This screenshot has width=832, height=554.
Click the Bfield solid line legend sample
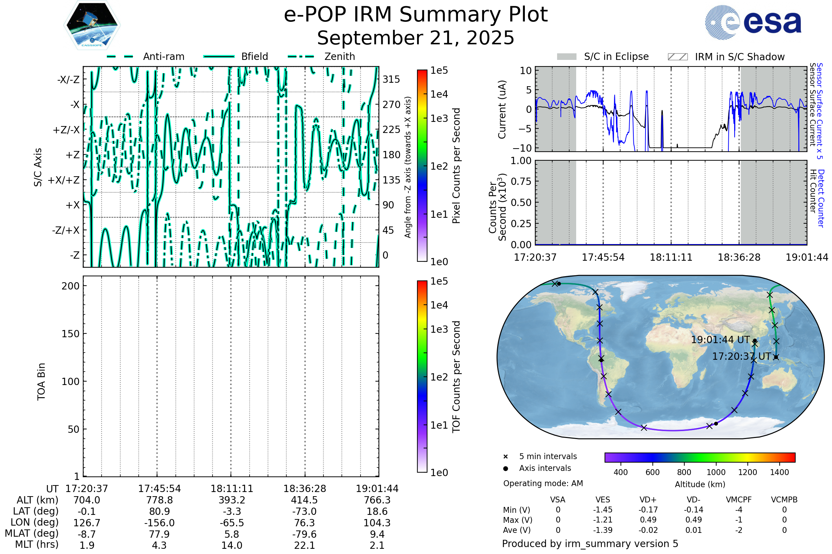click(219, 56)
